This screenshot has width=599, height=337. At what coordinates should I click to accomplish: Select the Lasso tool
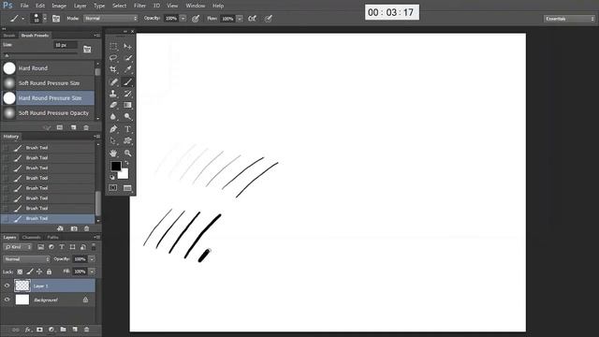(113, 58)
